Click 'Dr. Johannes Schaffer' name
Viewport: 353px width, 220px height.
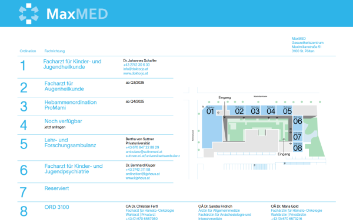[140, 60]
